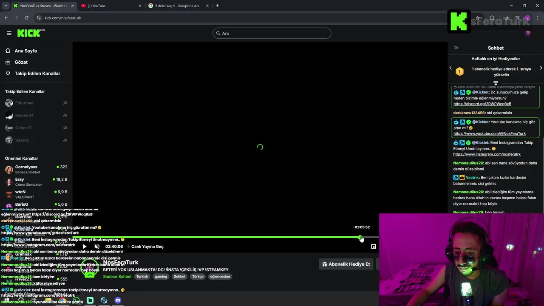
Task: Show next weekly gifter slide
Action: point(541,68)
